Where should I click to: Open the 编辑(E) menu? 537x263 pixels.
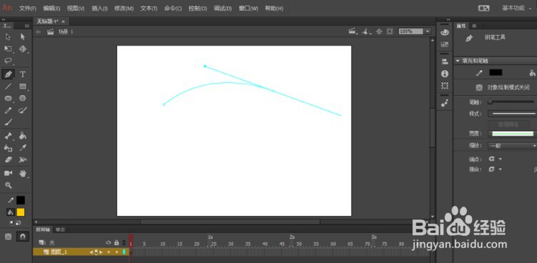51,9
